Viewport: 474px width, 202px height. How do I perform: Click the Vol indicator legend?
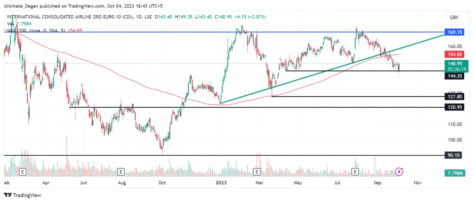(19, 24)
